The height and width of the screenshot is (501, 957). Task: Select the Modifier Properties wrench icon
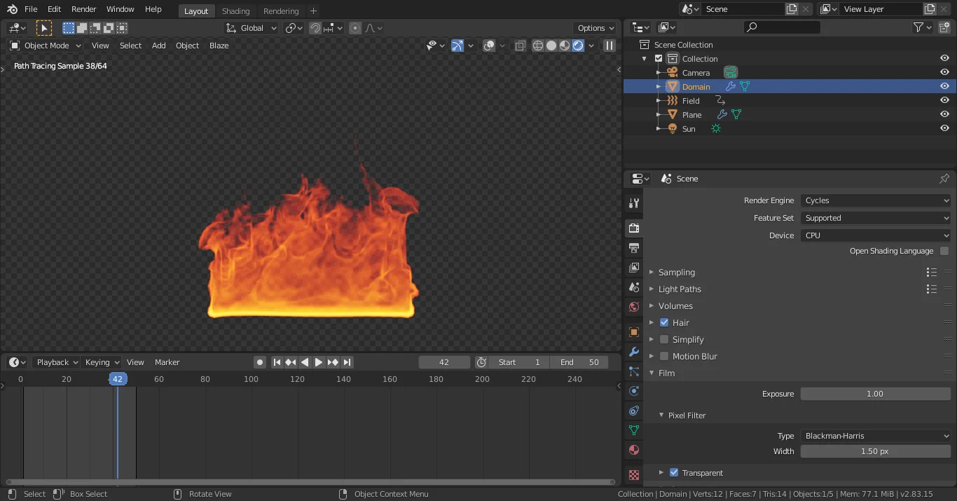[x=633, y=351]
